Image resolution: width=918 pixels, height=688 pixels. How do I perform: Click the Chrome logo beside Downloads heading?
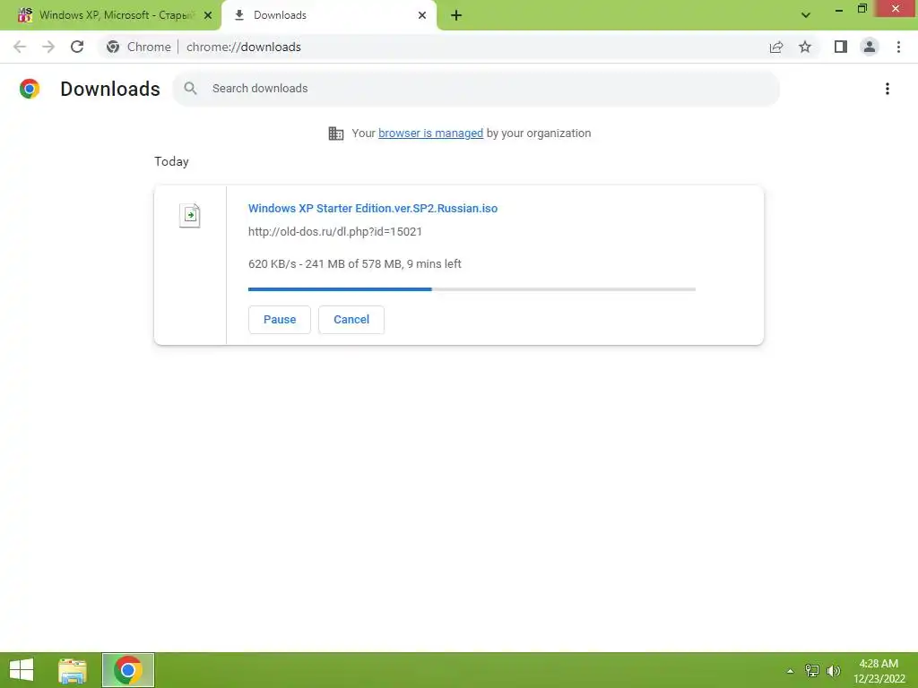tap(30, 89)
